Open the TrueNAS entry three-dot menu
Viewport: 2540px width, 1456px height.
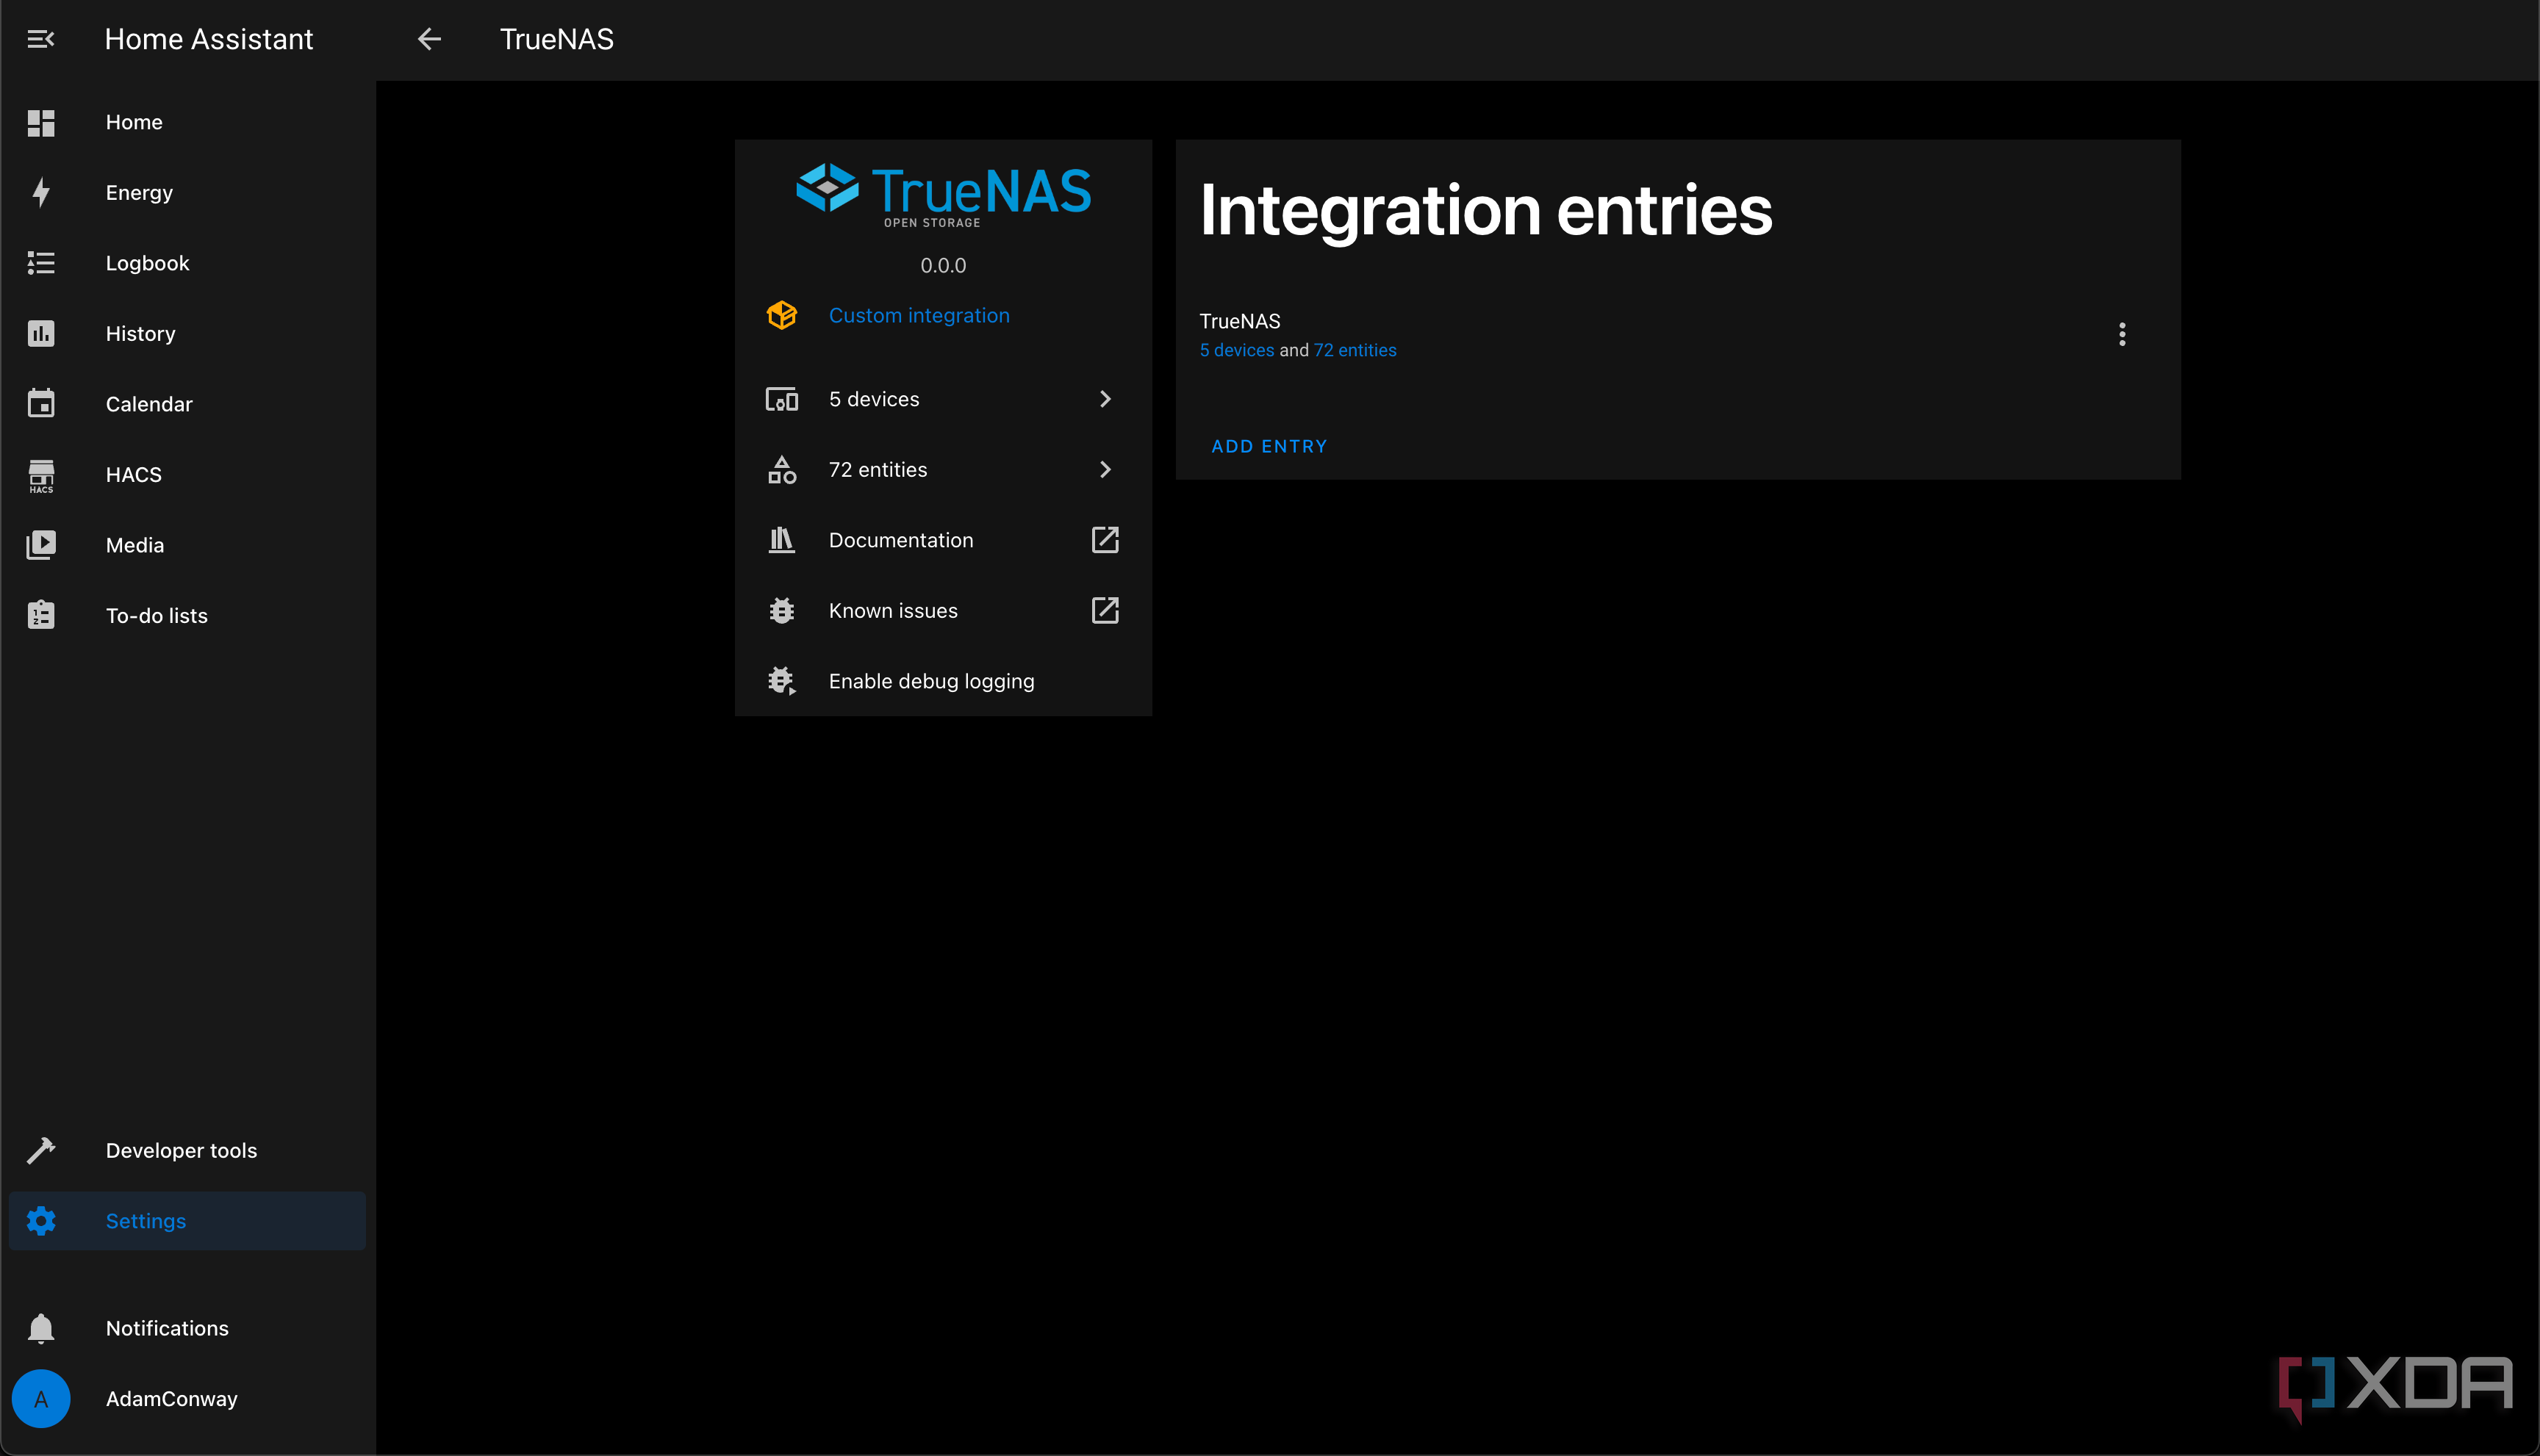[x=2122, y=334]
